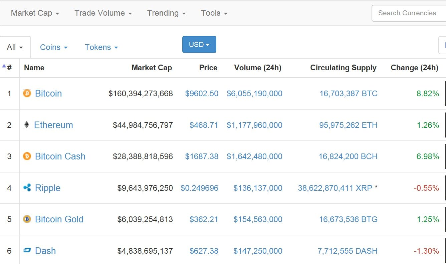Click the Dash logo icon
446x264 pixels.
pyautogui.click(x=27, y=250)
